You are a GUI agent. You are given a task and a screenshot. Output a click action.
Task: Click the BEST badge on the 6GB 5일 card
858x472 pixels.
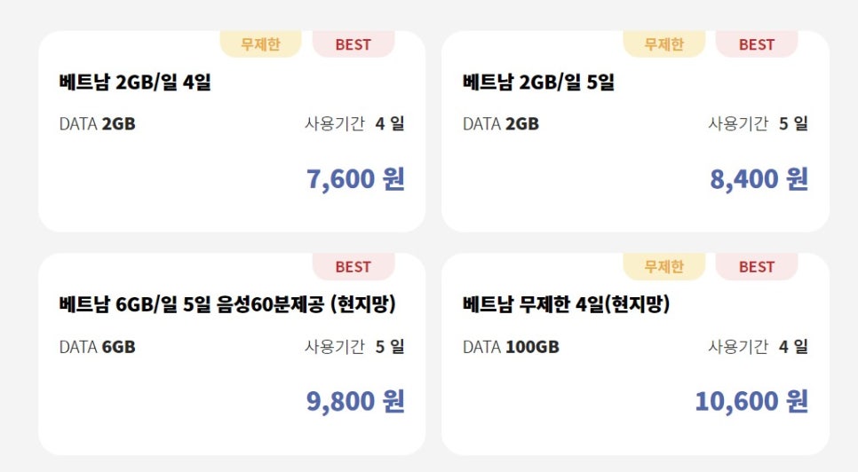[x=354, y=266]
